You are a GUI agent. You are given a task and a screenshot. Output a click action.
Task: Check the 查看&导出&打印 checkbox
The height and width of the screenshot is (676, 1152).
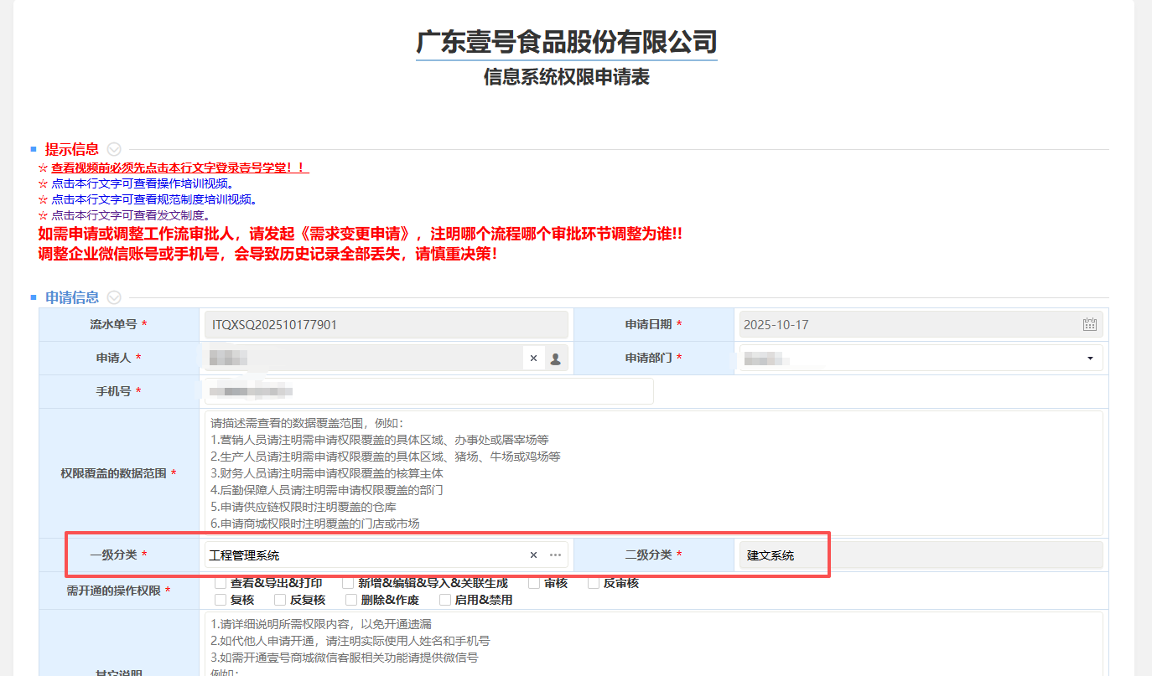pos(221,583)
